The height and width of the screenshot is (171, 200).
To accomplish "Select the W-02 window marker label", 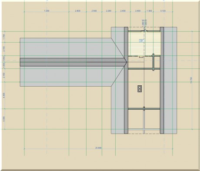I will (x=144, y=20).
